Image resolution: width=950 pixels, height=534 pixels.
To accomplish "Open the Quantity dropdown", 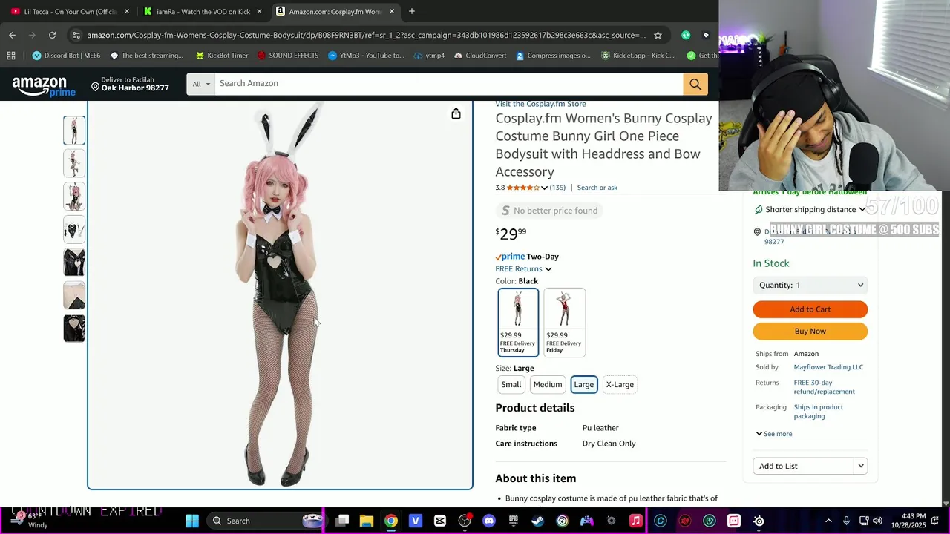I will coord(810,285).
